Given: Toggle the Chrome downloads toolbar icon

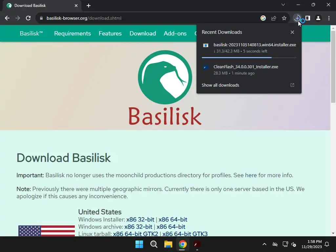Looking at the screenshot, I should point(297,18).
